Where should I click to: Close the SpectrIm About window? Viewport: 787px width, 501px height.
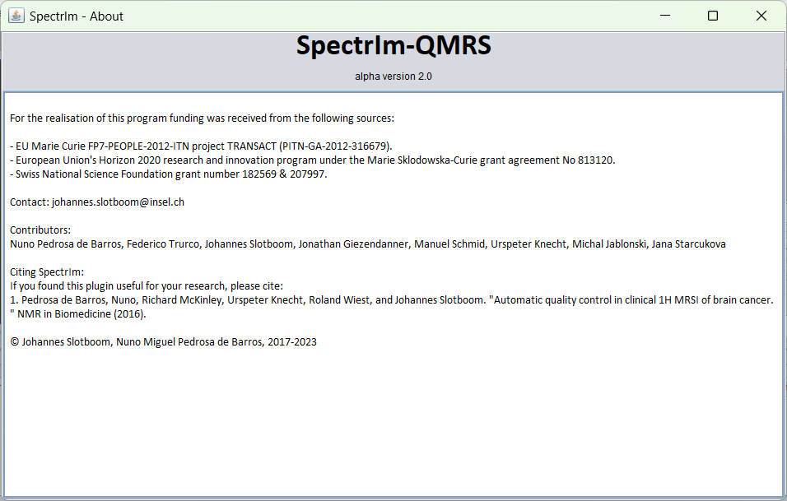click(x=761, y=16)
